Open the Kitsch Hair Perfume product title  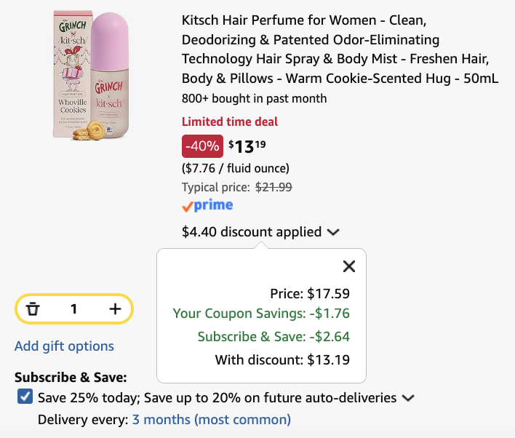tap(340, 49)
